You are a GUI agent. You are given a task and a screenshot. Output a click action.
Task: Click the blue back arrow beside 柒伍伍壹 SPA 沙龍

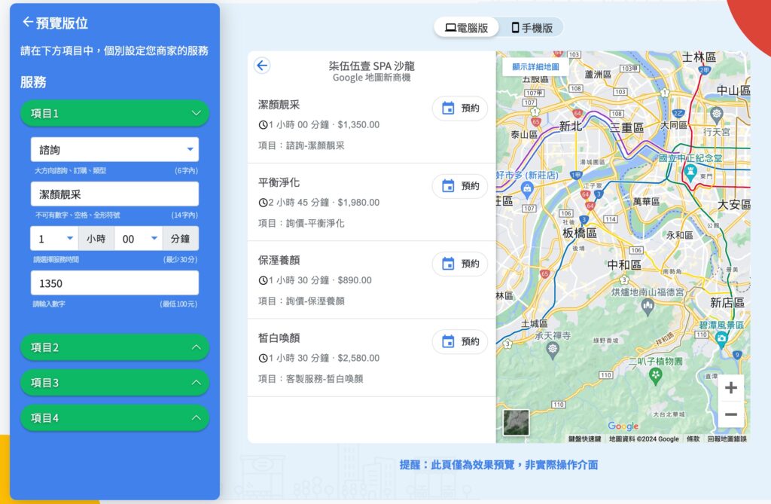262,66
